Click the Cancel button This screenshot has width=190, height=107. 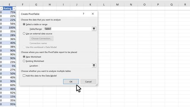(x=88, y=82)
